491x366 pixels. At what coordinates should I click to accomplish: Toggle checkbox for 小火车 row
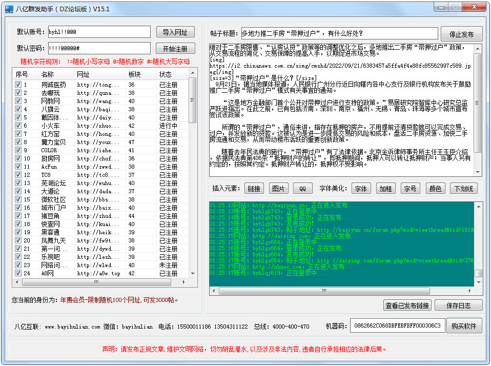pyautogui.click(x=18, y=126)
